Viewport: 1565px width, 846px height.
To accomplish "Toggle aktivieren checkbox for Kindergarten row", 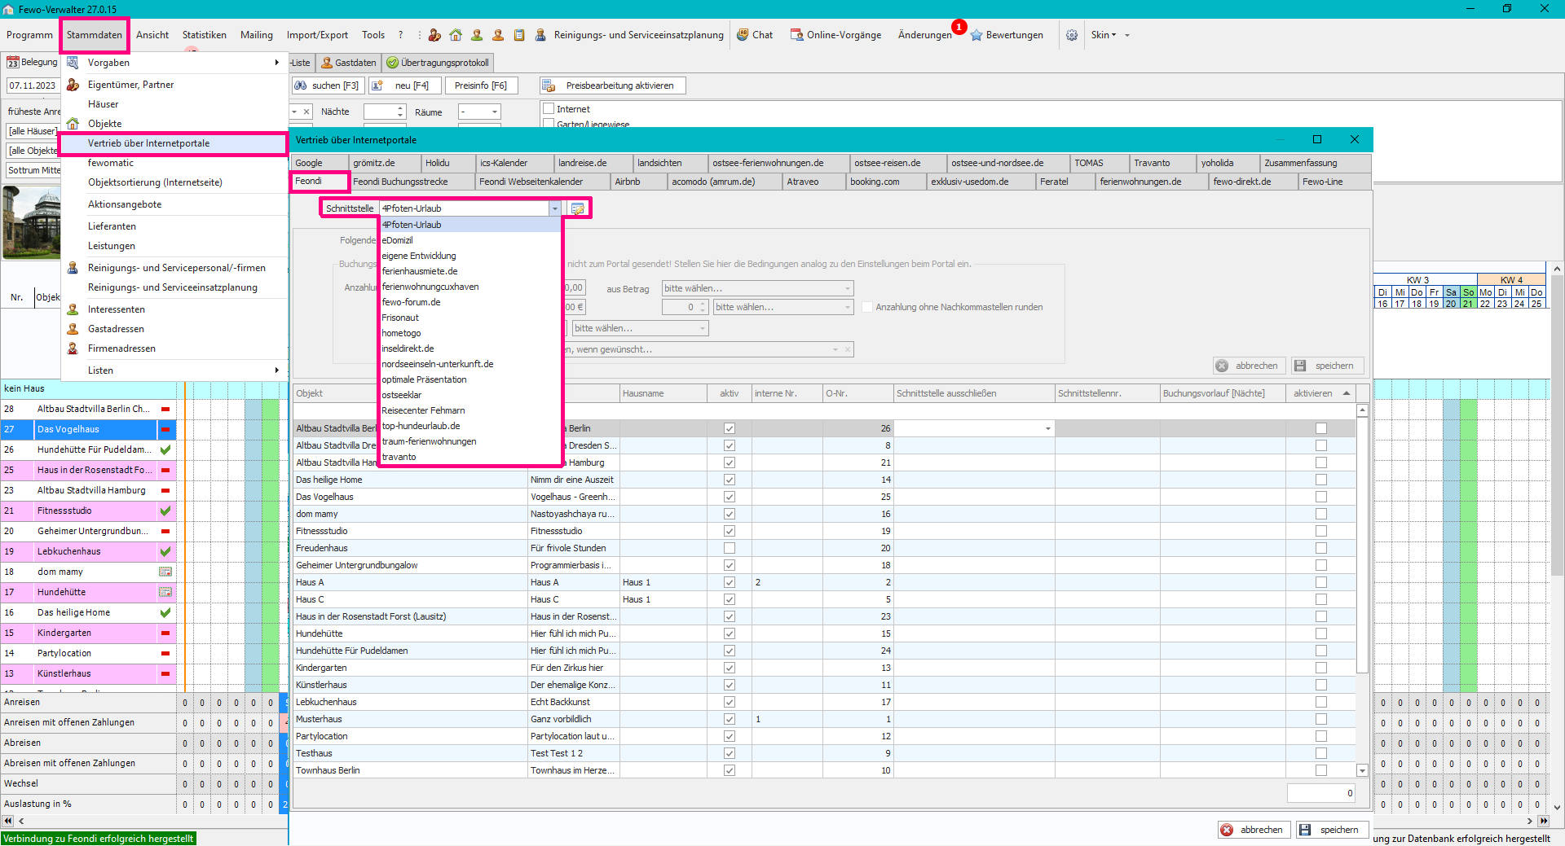I will 1321,668.
